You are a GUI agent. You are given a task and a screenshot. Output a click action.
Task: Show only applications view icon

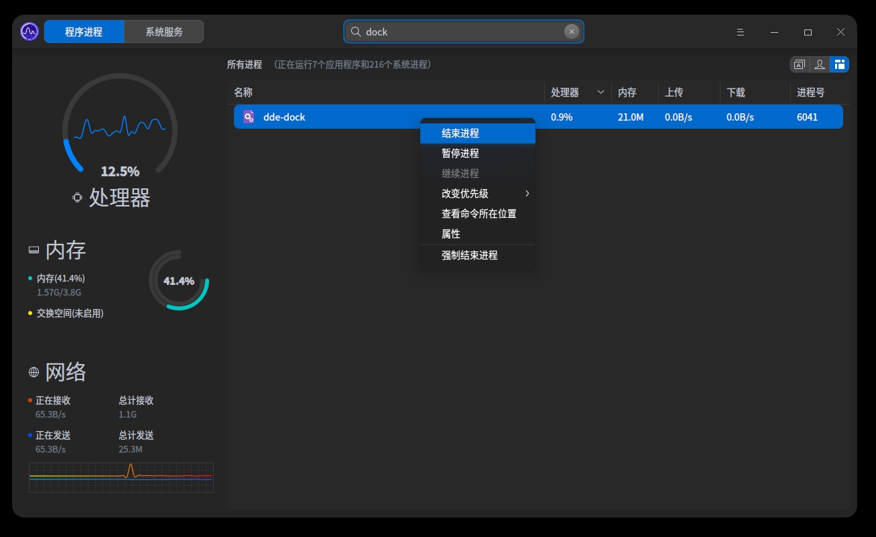[x=799, y=64]
